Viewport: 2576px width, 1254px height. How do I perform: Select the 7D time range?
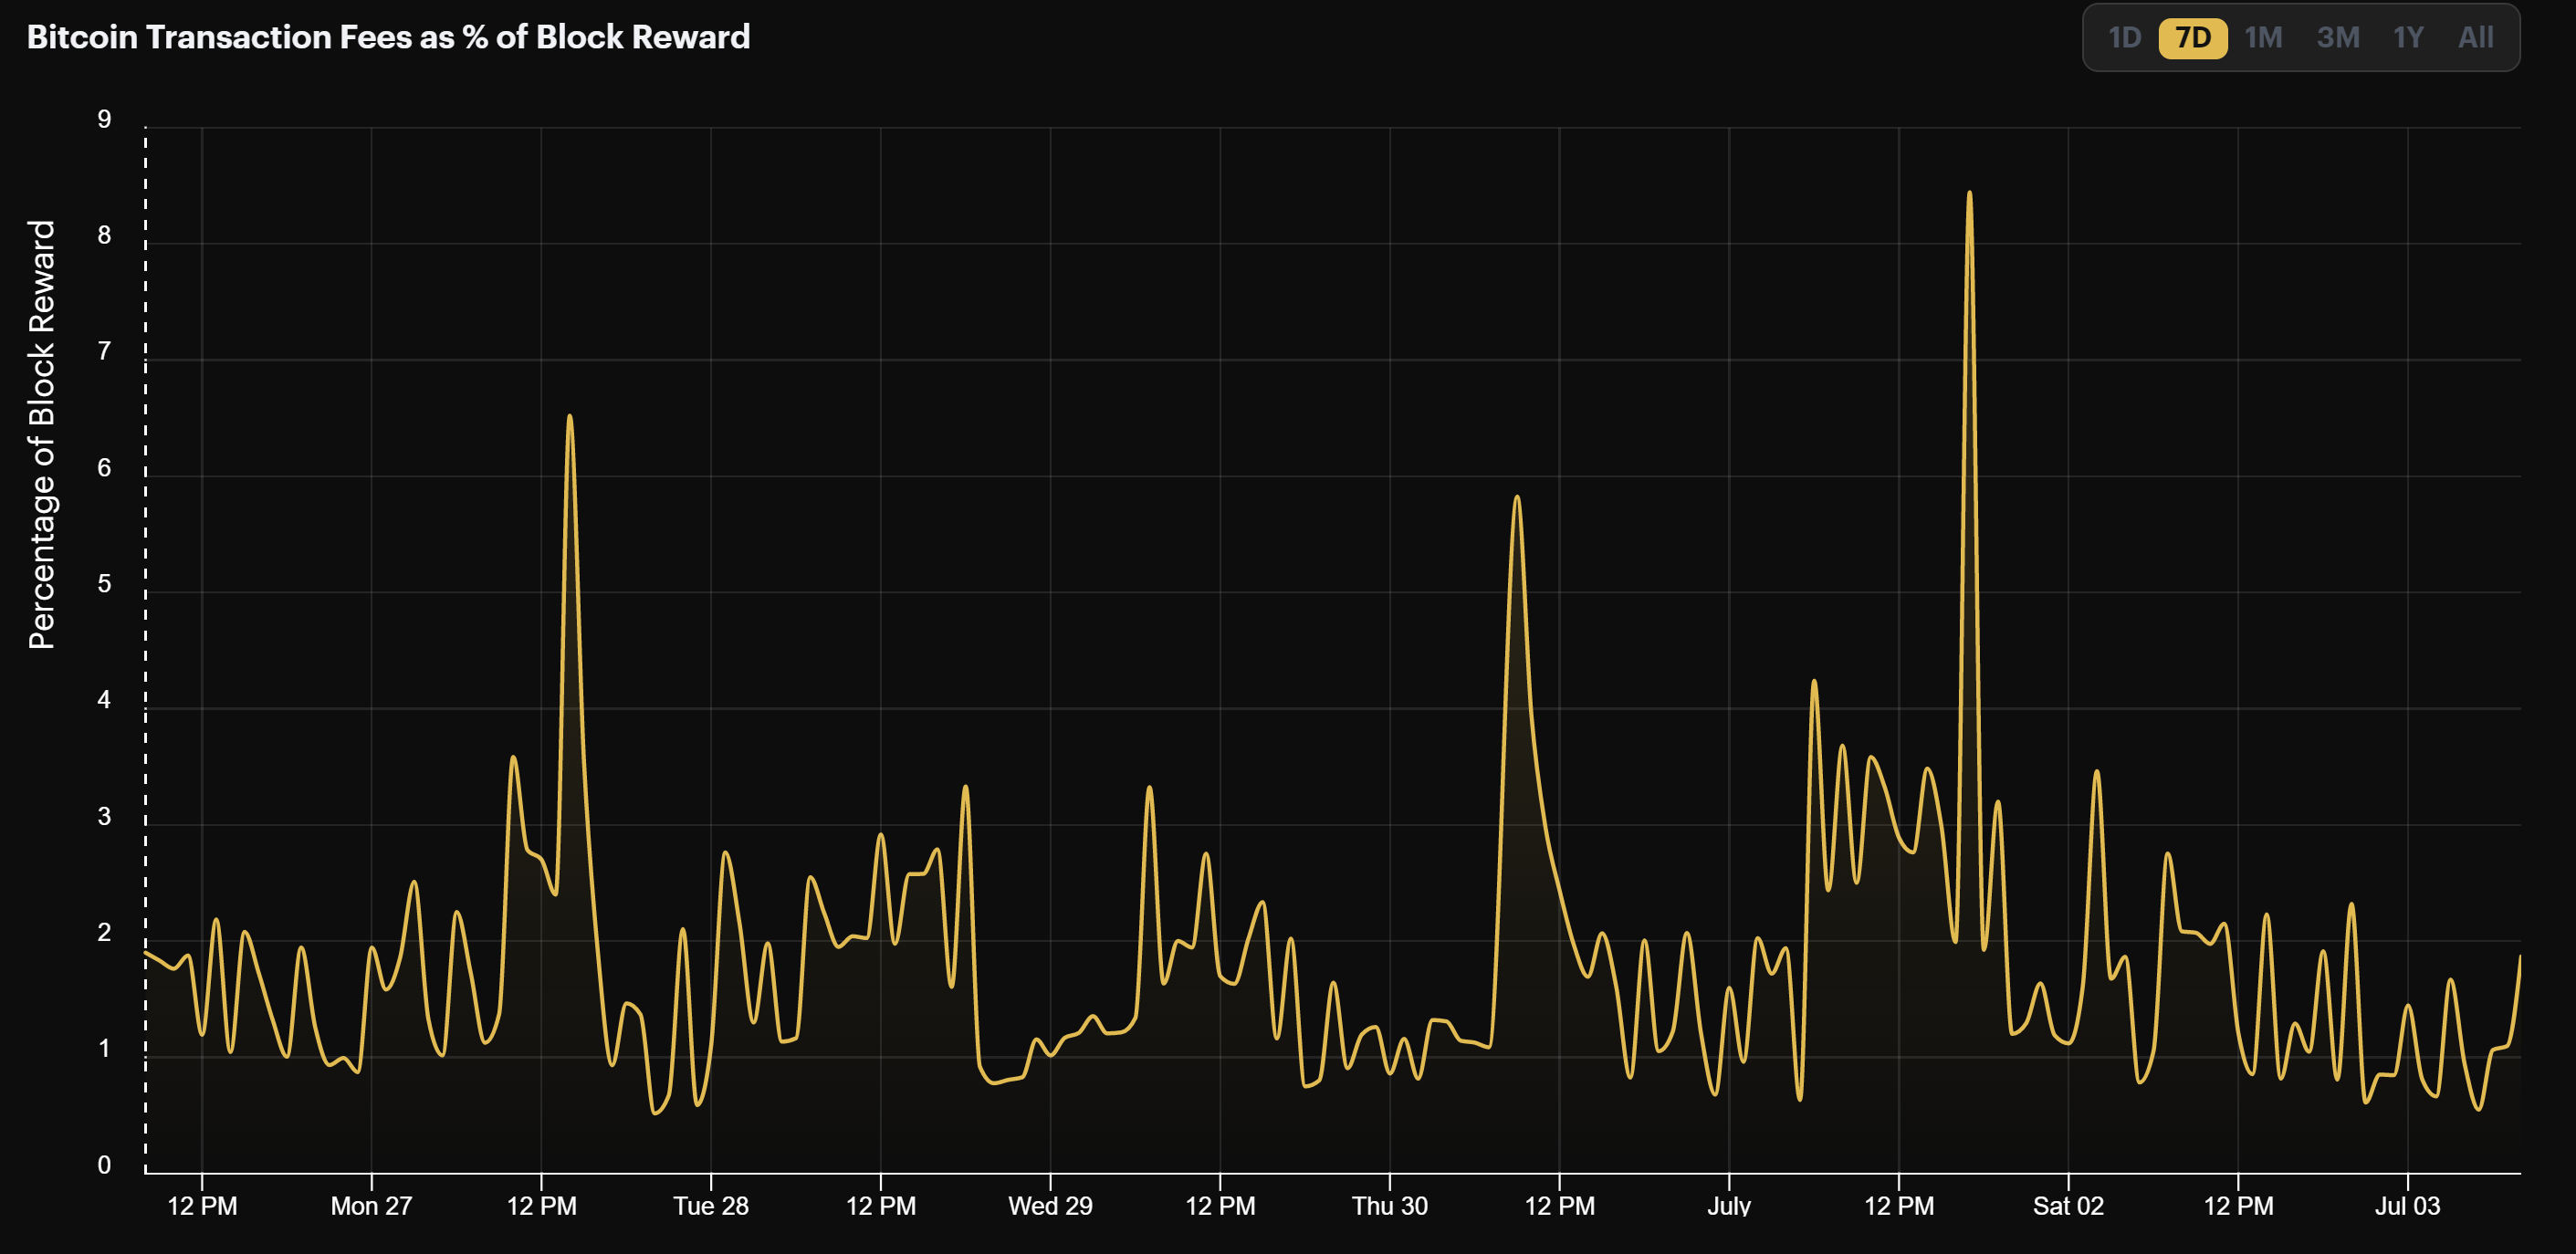(x=2193, y=38)
